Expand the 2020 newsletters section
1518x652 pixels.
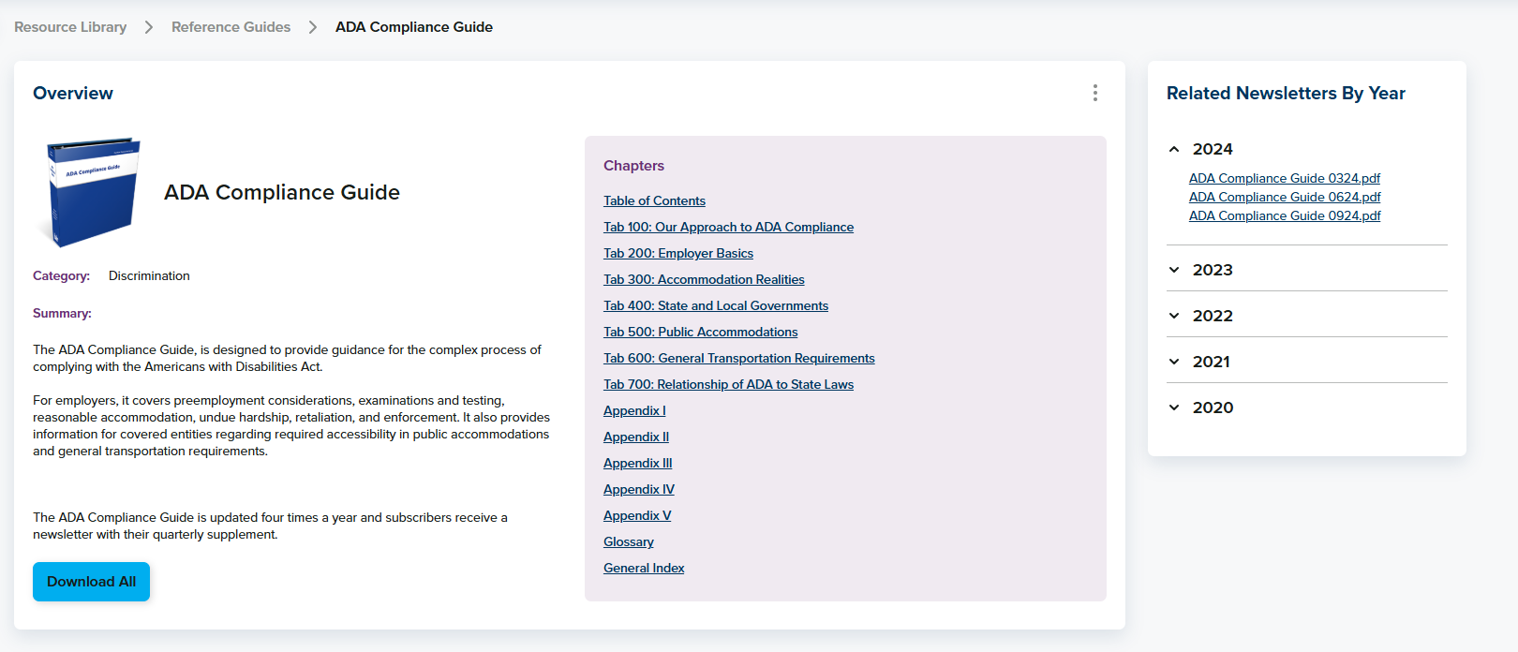click(x=1307, y=407)
